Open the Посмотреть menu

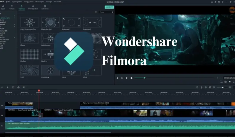tap(40, 2)
